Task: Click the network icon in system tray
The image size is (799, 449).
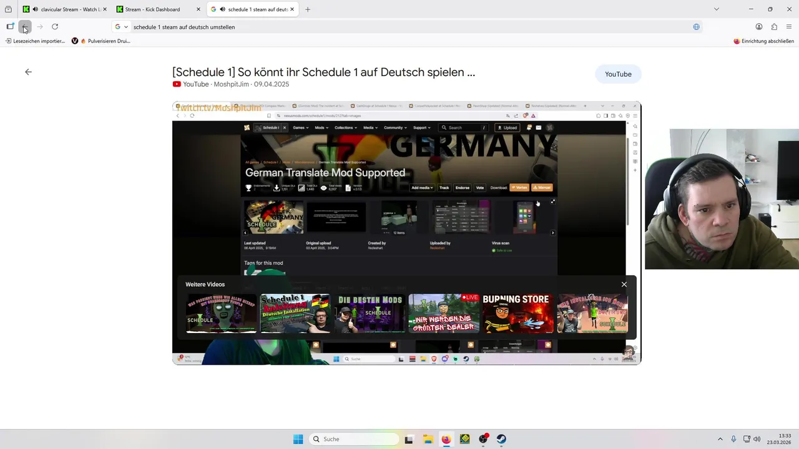Action: tap(747, 439)
